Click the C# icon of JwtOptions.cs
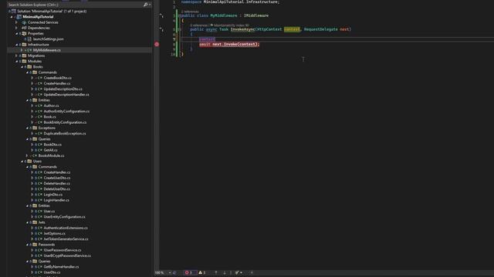Viewport: 494px width, 277px height. [x=40, y=234]
